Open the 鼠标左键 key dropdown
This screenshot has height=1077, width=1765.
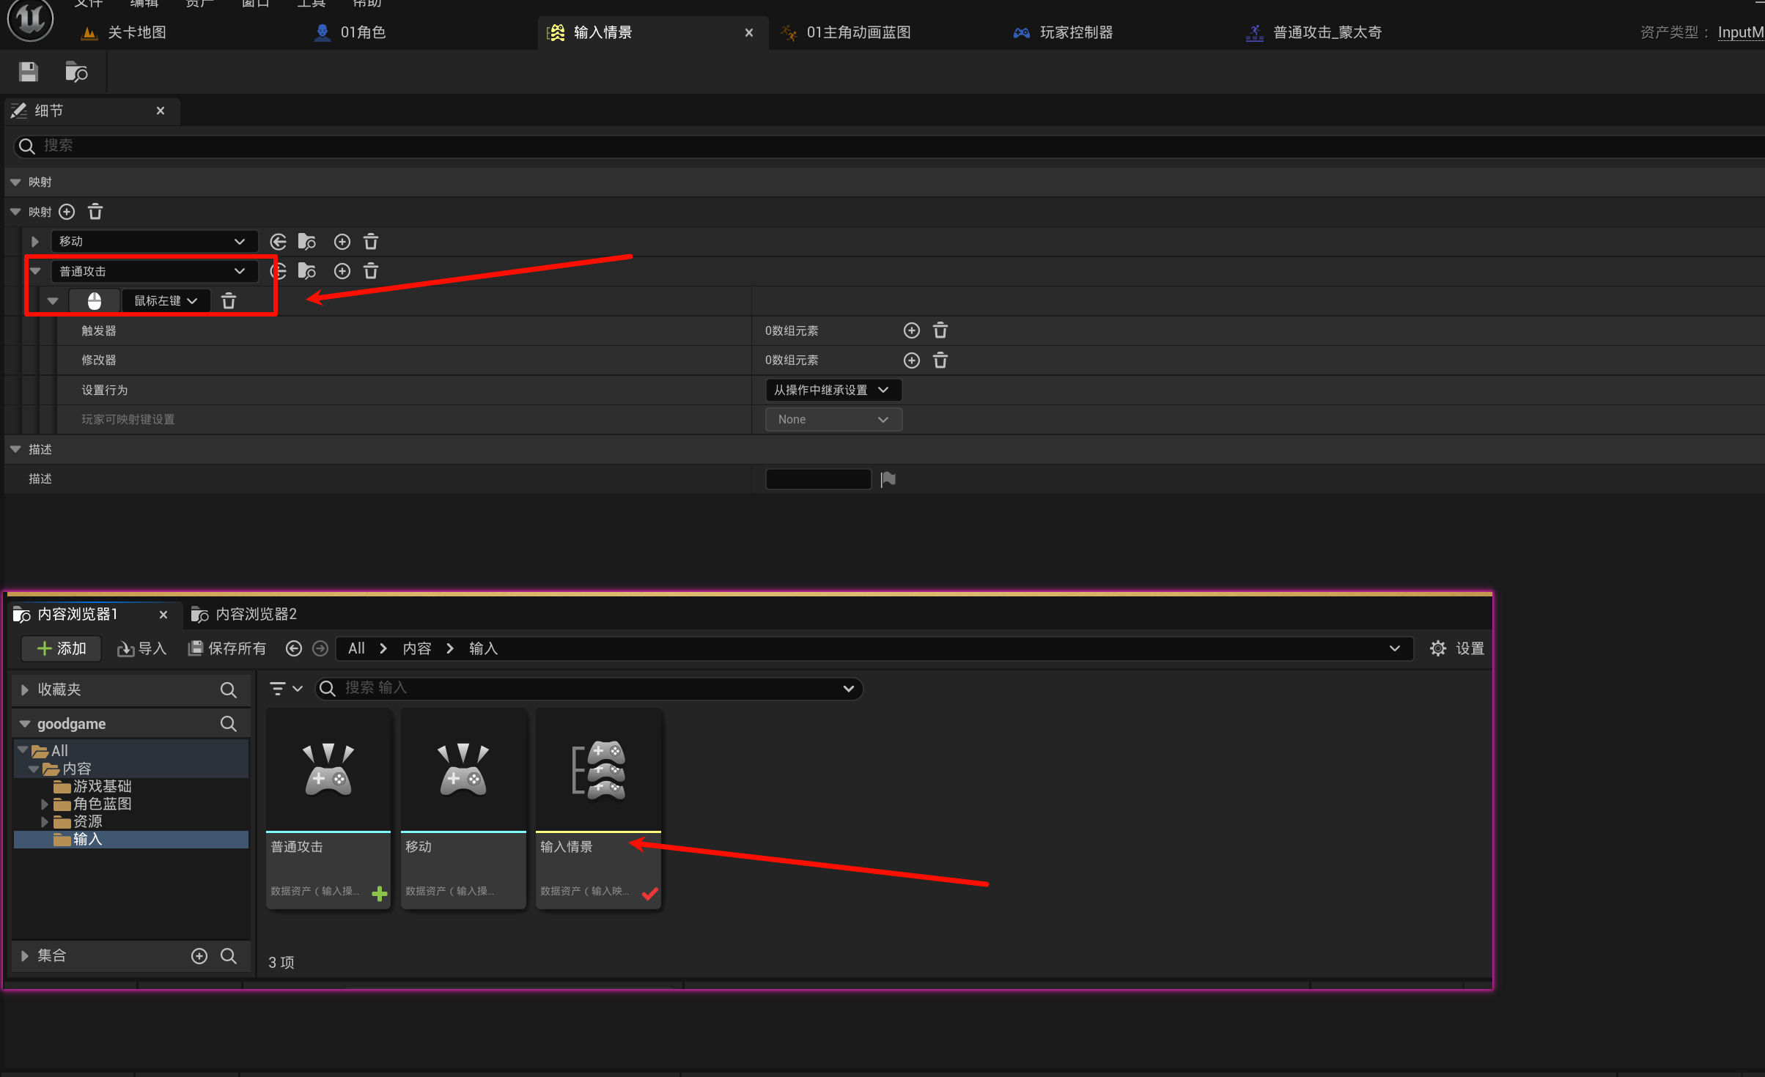click(166, 301)
